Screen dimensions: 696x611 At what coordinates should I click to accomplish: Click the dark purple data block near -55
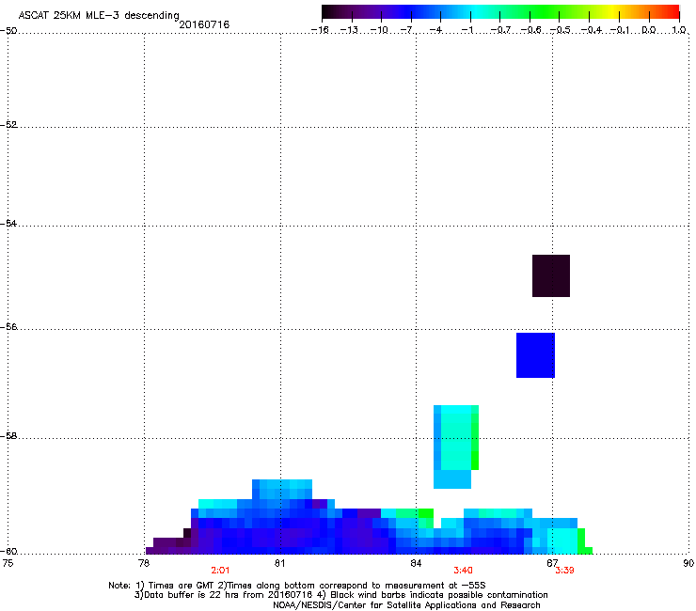tap(551, 275)
